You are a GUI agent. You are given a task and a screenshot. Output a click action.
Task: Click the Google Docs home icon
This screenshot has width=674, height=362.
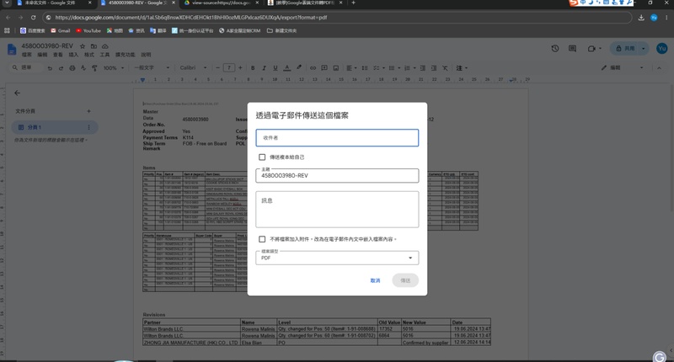pyautogui.click(x=12, y=50)
